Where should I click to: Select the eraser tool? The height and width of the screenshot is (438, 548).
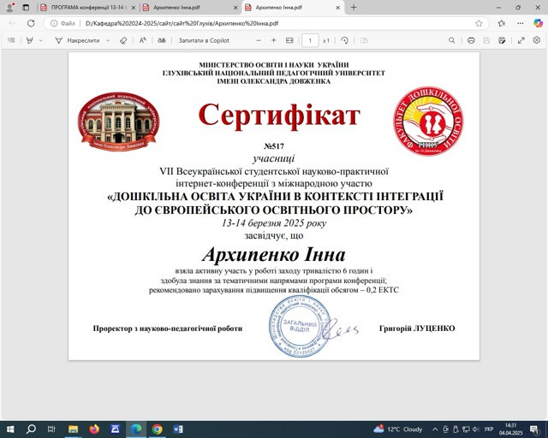coord(123,40)
